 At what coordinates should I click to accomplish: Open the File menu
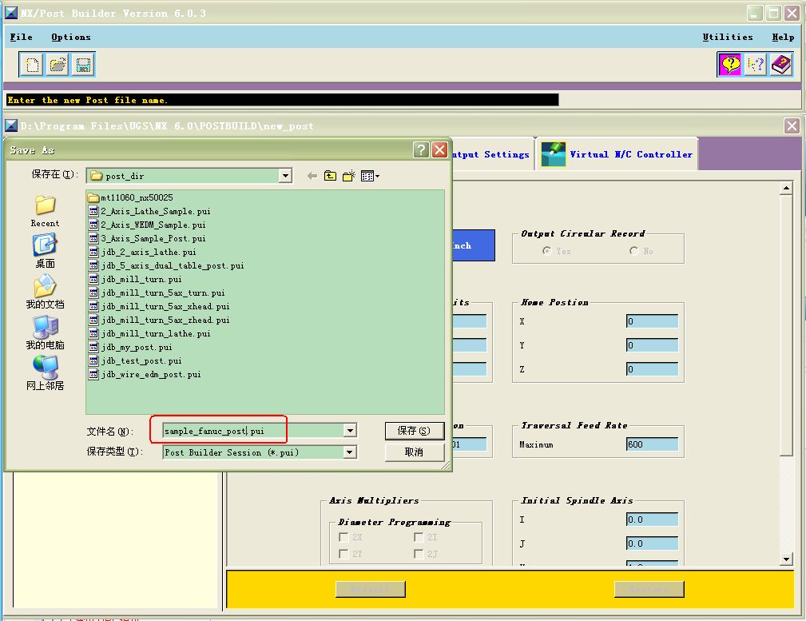click(21, 37)
